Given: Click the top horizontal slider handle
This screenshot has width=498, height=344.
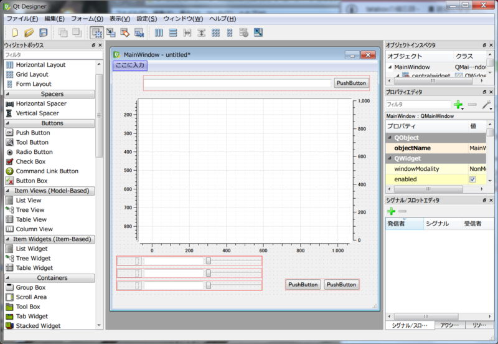Looking at the screenshot, I should [x=209, y=261].
